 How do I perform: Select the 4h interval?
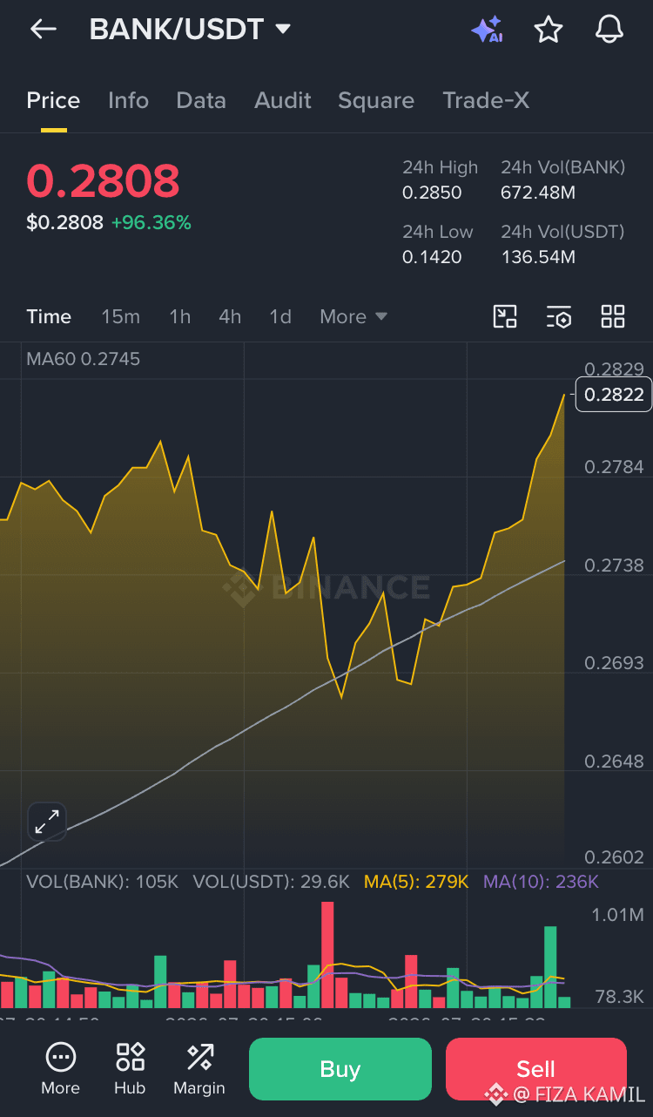click(230, 316)
